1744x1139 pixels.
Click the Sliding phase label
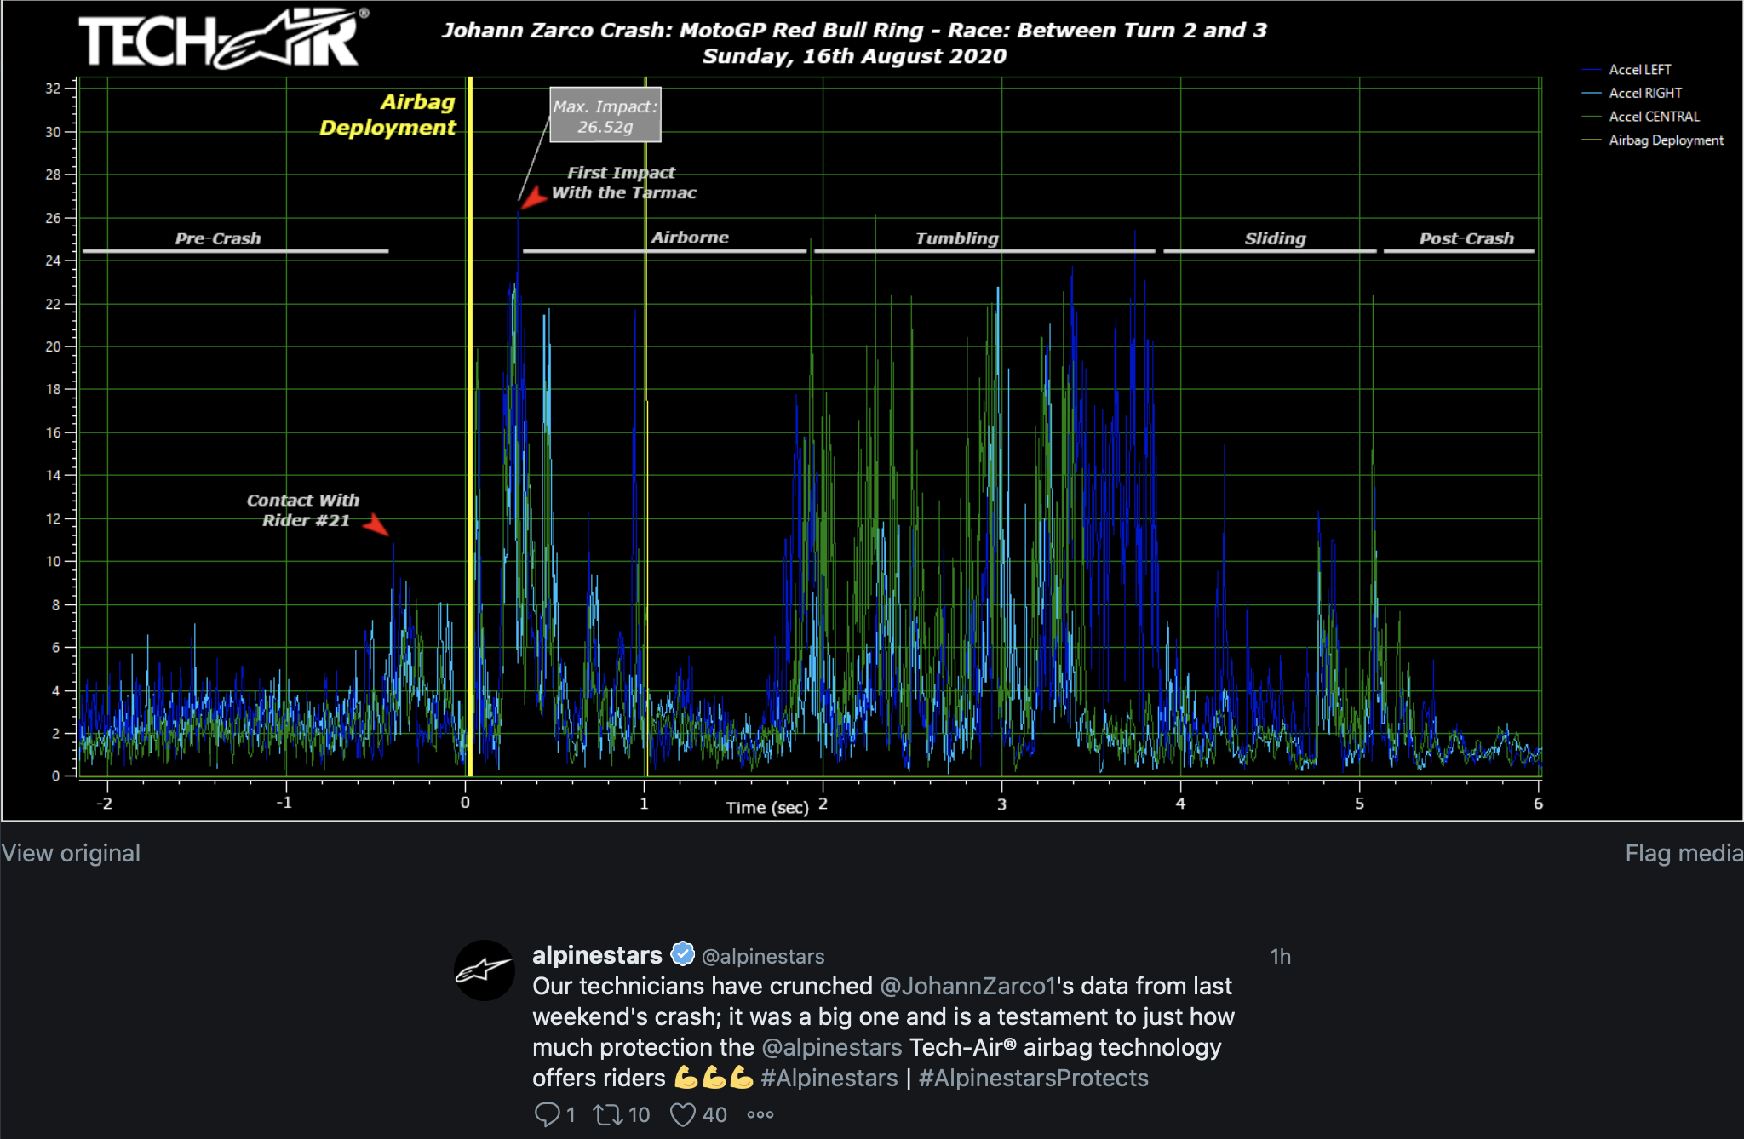point(1275,238)
